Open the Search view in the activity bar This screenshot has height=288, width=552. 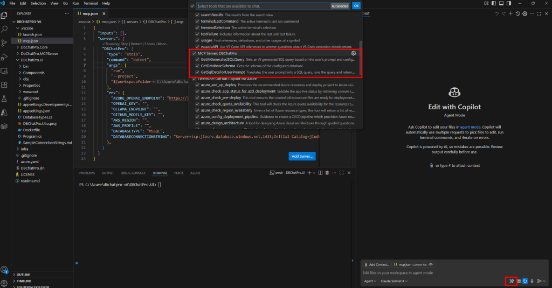[x=4, y=29]
